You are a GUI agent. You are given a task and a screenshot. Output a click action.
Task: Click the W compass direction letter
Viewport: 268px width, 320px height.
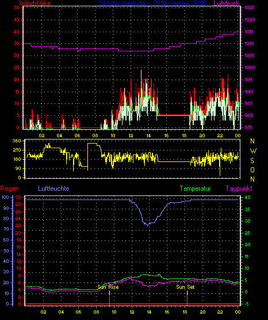[253, 151]
